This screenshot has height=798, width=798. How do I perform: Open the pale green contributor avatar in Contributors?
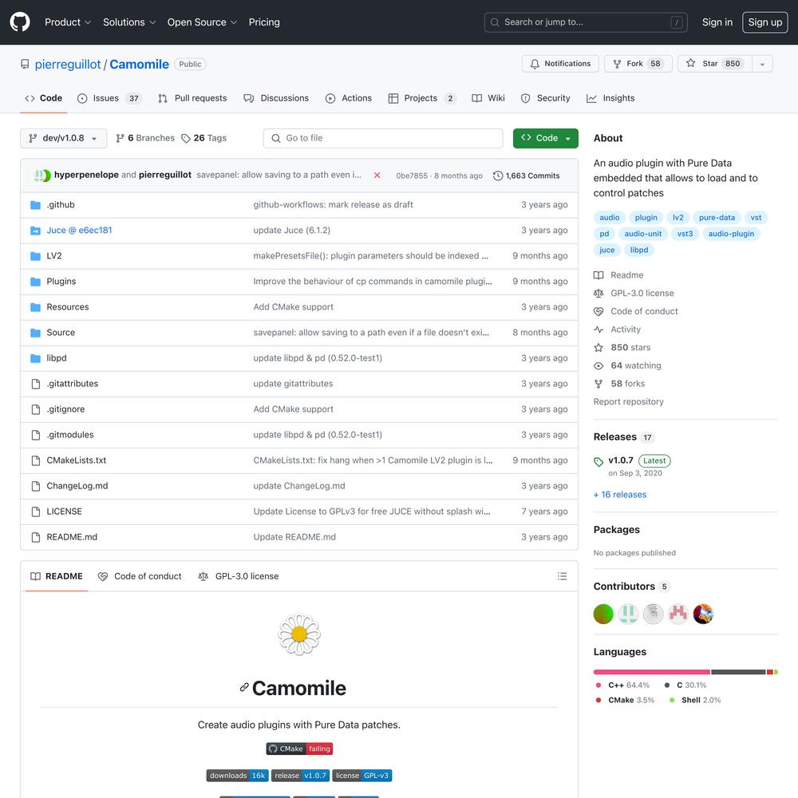coord(628,614)
